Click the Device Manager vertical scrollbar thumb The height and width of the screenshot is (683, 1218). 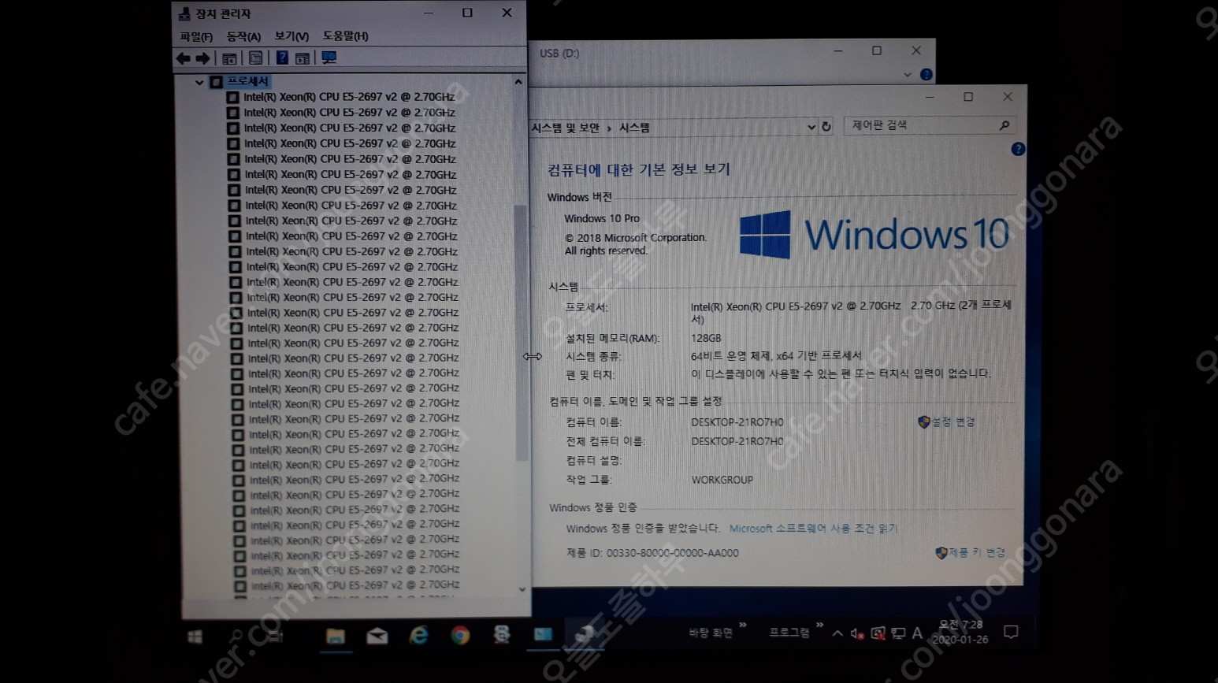click(520, 332)
